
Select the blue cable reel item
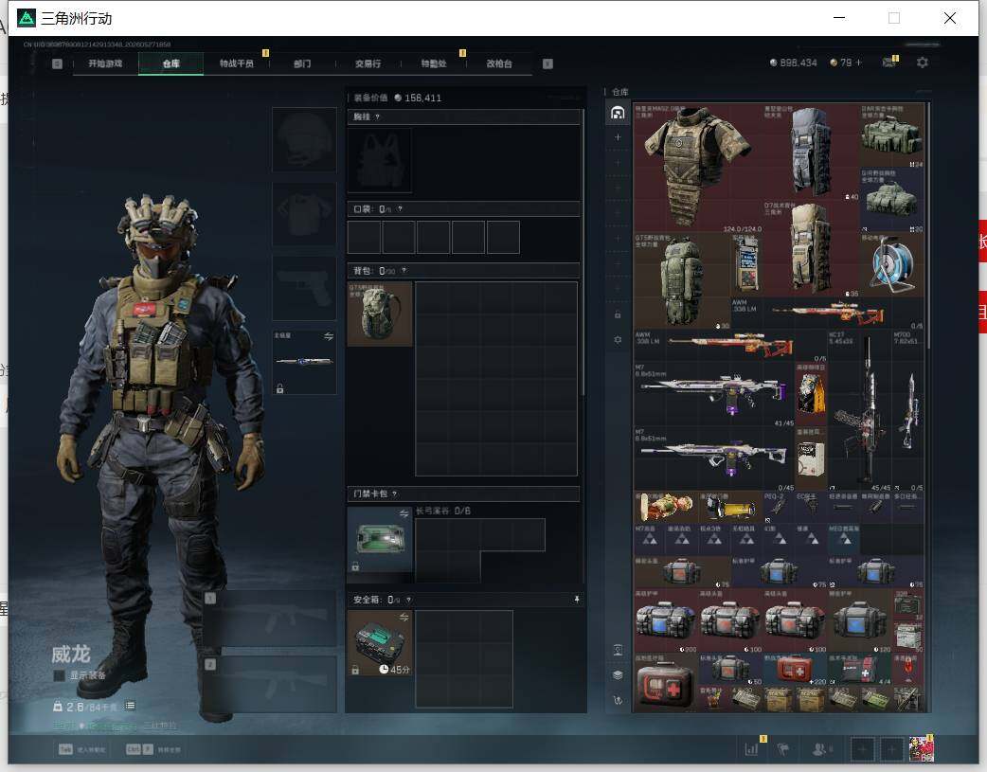click(891, 264)
